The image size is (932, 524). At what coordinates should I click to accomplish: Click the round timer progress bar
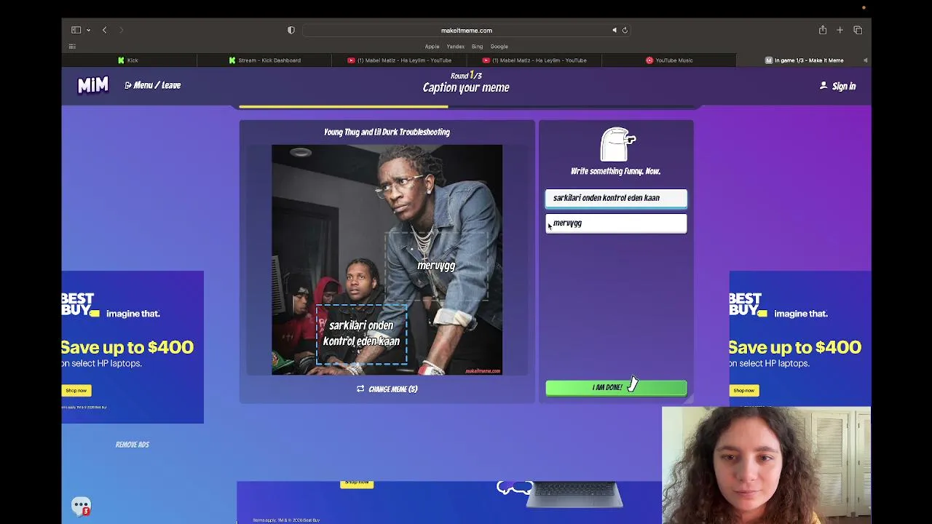[x=466, y=106]
